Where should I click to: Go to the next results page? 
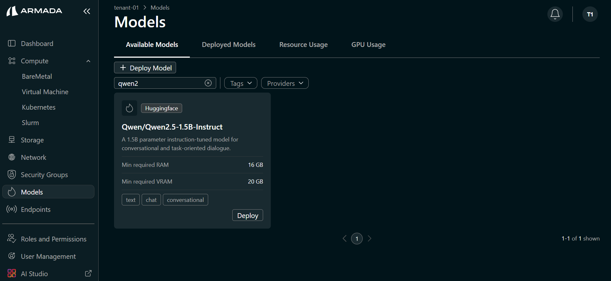369,239
